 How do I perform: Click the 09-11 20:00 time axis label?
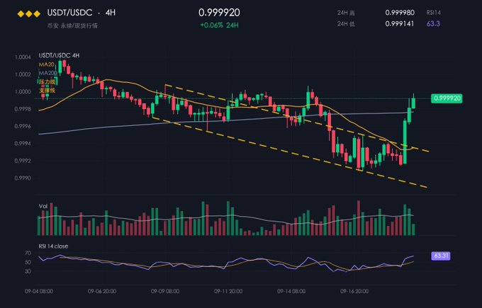click(228, 291)
